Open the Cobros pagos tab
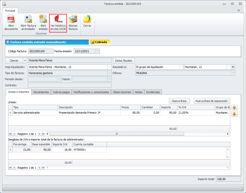This screenshot has height=193, width=246. pos(61,92)
